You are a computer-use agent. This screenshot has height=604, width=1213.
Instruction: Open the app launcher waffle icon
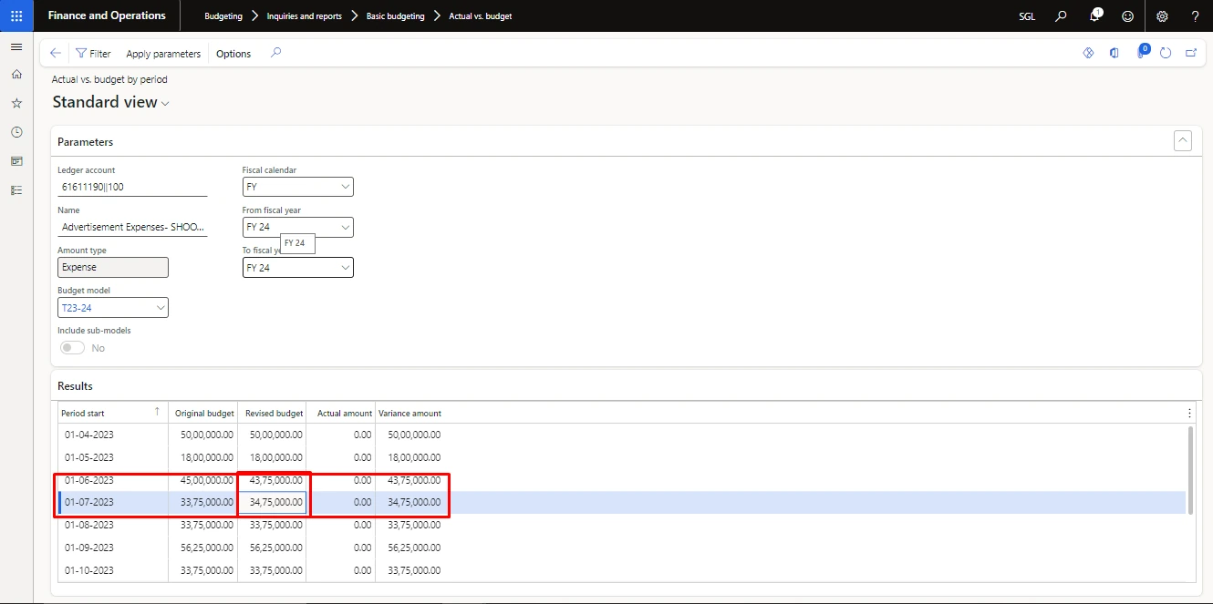click(x=16, y=15)
